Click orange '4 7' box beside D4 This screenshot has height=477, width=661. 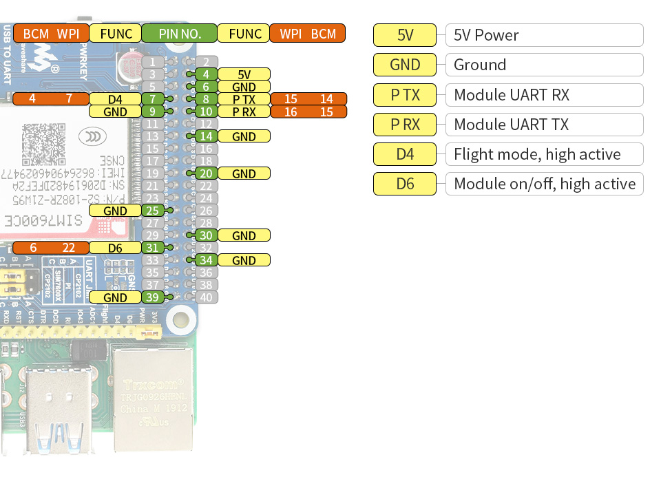(51, 99)
